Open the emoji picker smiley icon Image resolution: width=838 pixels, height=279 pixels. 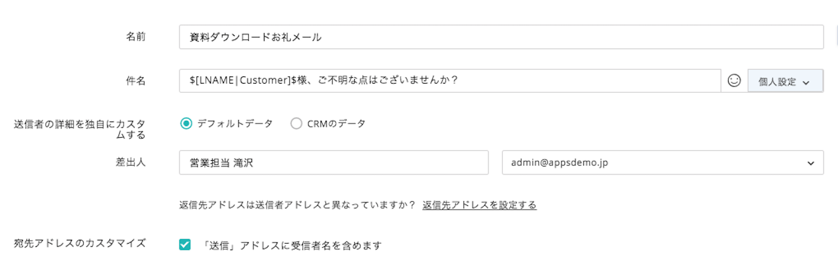(734, 81)
